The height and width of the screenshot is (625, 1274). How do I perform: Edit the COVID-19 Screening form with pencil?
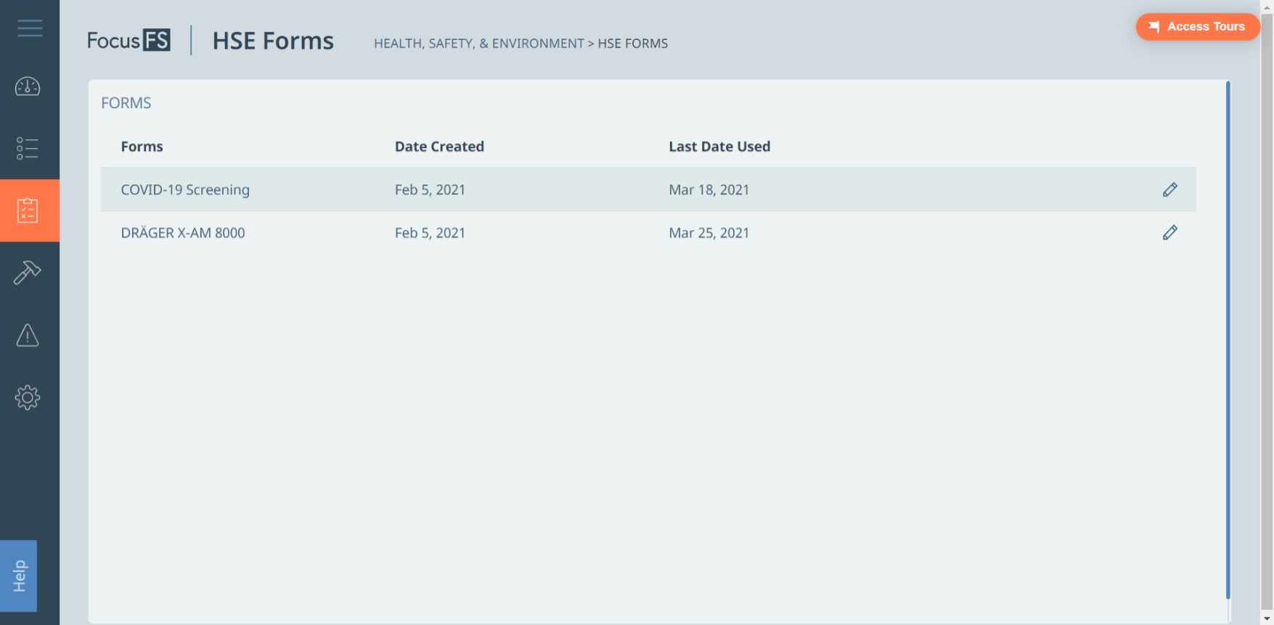point(1169,189)
